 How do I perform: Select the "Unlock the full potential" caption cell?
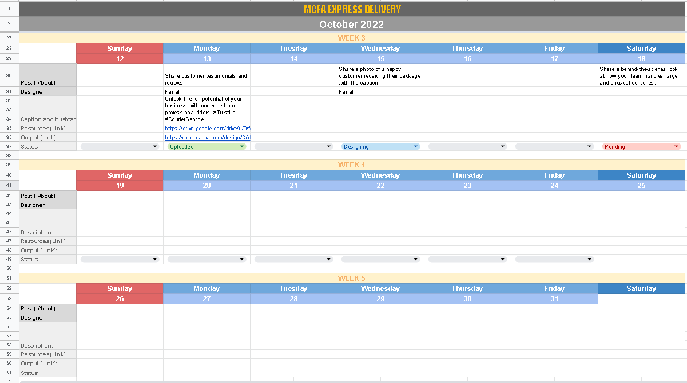click(207, 110)
